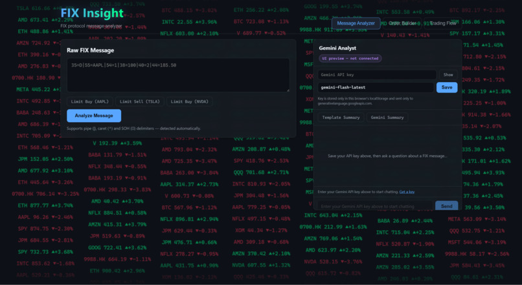Load the Limit Buy (NVDA) sample
The width and height of the screenshot is (522, 285).
coord(189,101)
